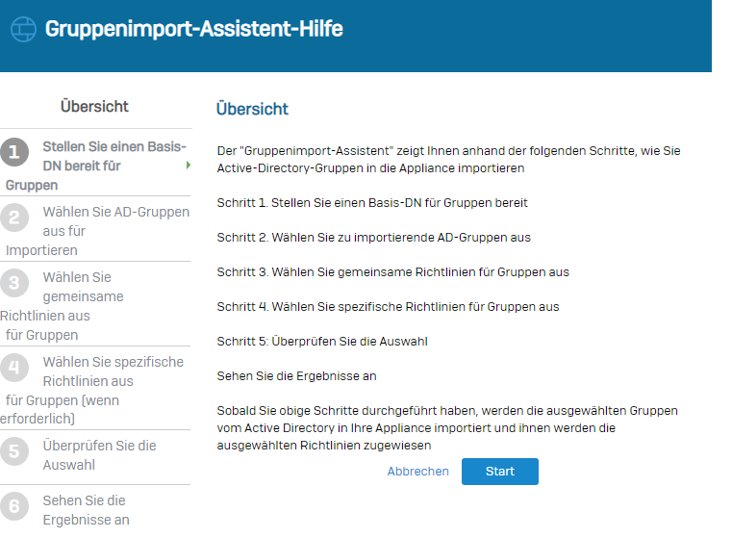The image size is (732, 538).
Task: Click the green arrow next to step 1
Action: click(189, 165)
